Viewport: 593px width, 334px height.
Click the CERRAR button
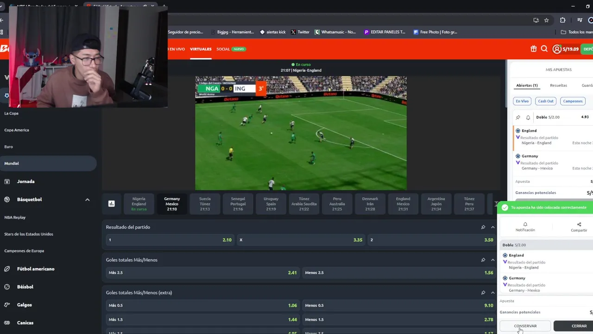pyautogui.click(x=574, y=326)
